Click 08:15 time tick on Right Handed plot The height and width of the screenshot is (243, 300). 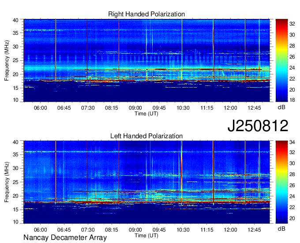[x=112, y=108]
